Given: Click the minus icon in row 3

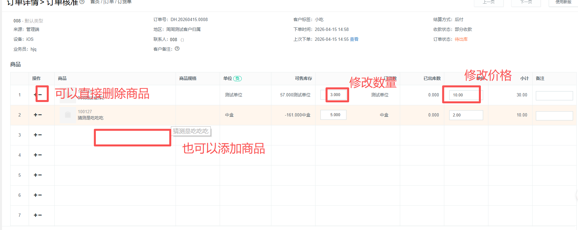Looking at the screenshot, I should coord(40,135).
